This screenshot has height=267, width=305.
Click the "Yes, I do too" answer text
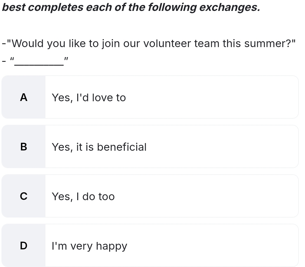point(83,196)
